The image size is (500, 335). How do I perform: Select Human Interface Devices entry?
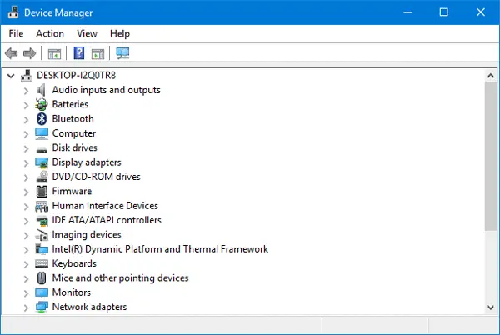(105, 206)
